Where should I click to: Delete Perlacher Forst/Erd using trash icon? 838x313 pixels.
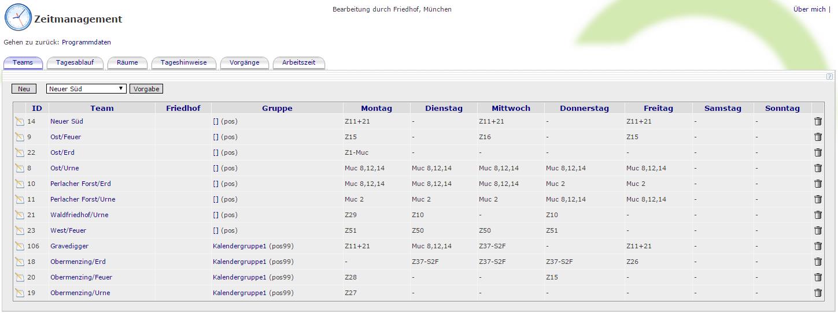(x=818, y=184)
